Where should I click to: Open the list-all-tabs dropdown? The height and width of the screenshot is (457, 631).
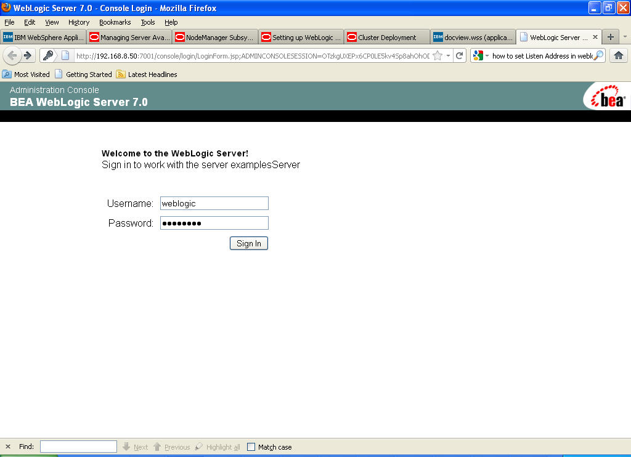point(625,36)
